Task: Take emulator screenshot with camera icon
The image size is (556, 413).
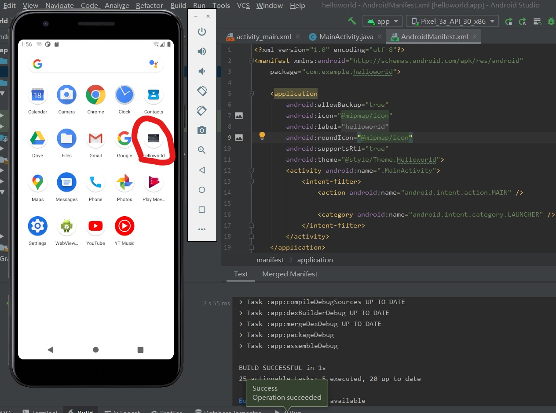Action: (x=202, y=130)
